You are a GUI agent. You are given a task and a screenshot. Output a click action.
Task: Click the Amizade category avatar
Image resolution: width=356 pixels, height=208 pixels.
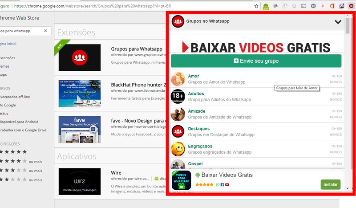(x=178, y=114)
